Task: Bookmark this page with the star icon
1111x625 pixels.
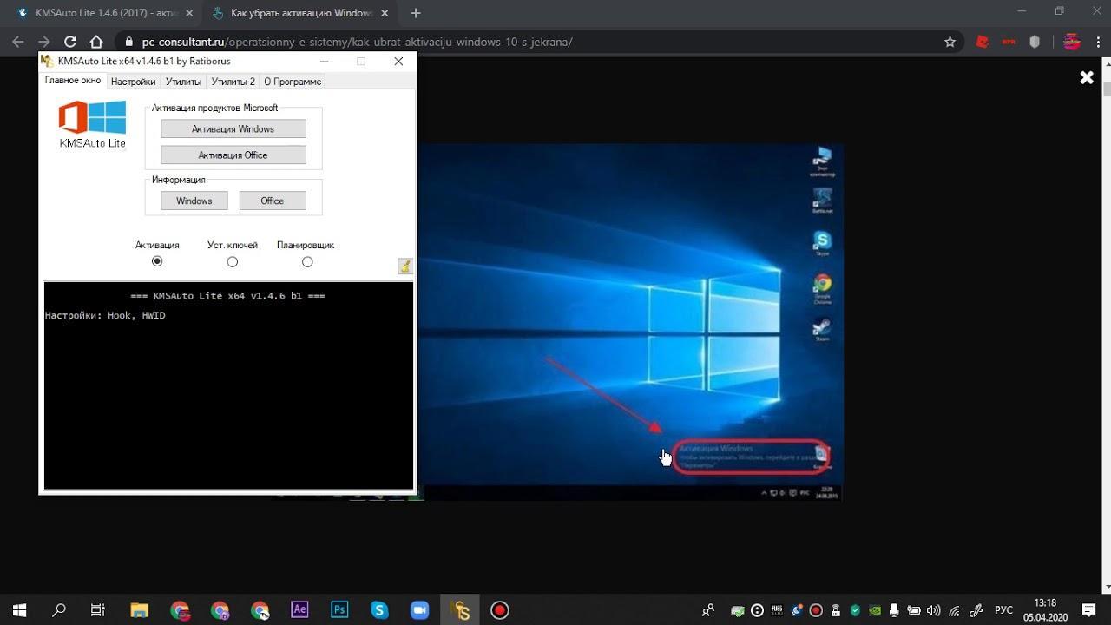Action: tap(950, 42)
